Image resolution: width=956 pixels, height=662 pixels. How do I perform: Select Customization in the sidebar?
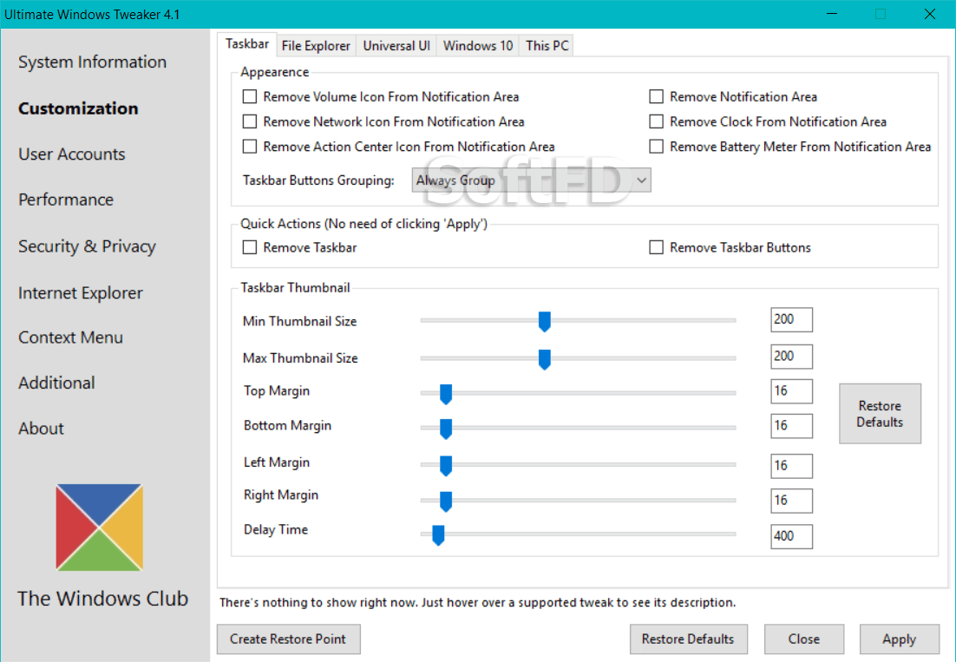pyautogui.click(x=78, y=108)
